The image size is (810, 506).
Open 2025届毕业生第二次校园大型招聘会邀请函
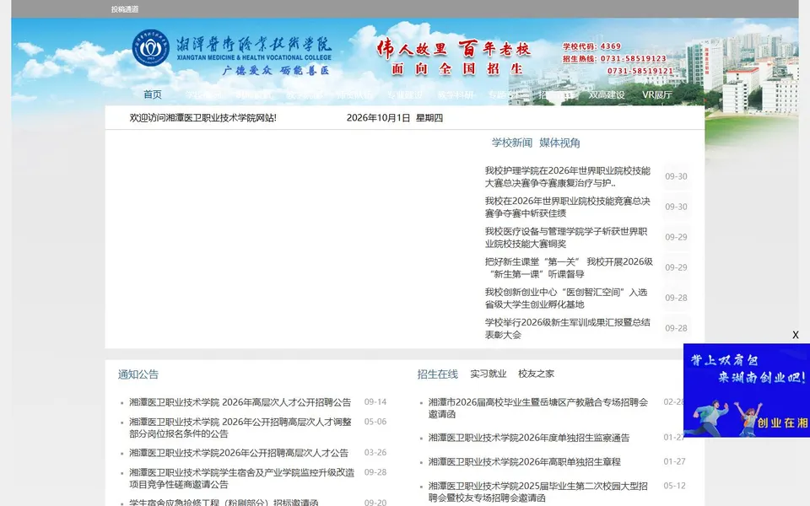(x=537, y=492)
